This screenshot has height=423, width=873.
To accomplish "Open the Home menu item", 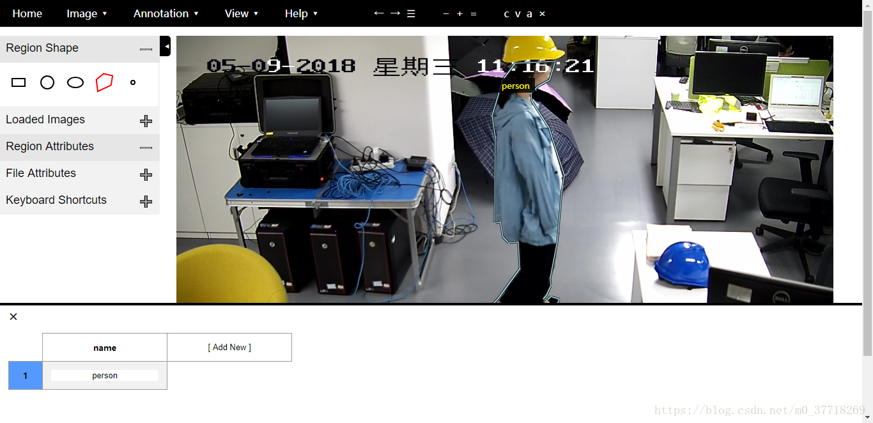I will 27,13.
